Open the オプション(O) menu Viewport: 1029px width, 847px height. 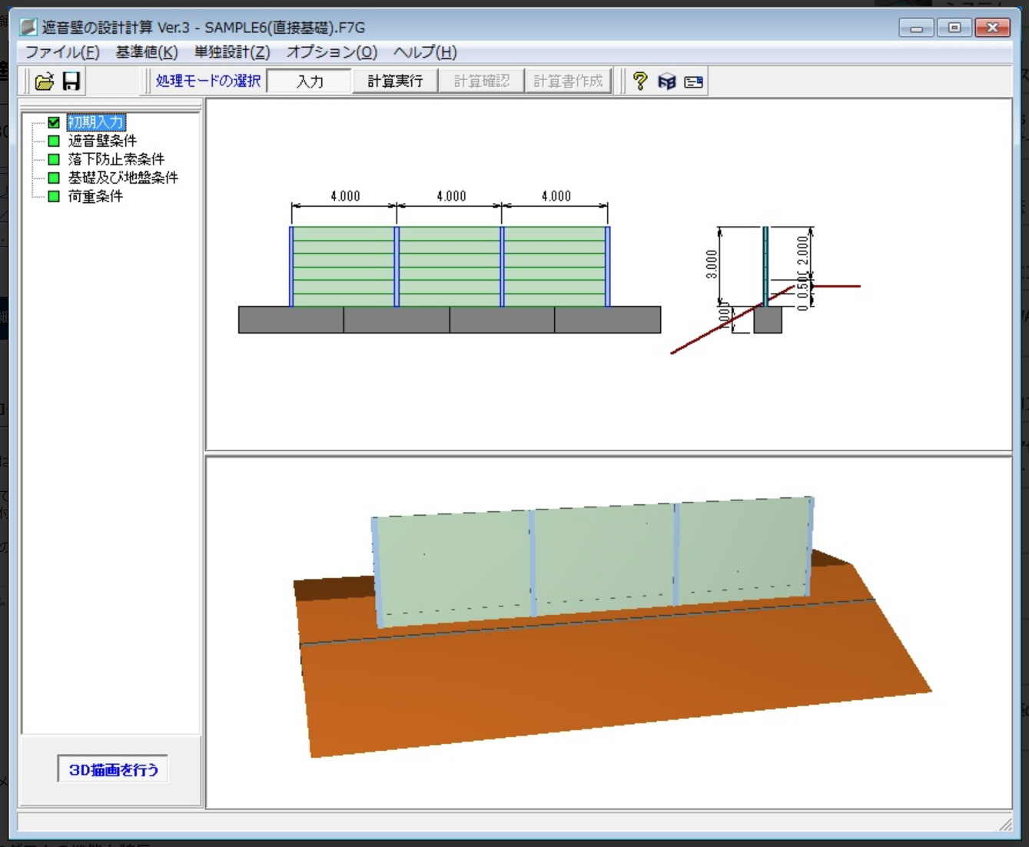click(331, 52)
